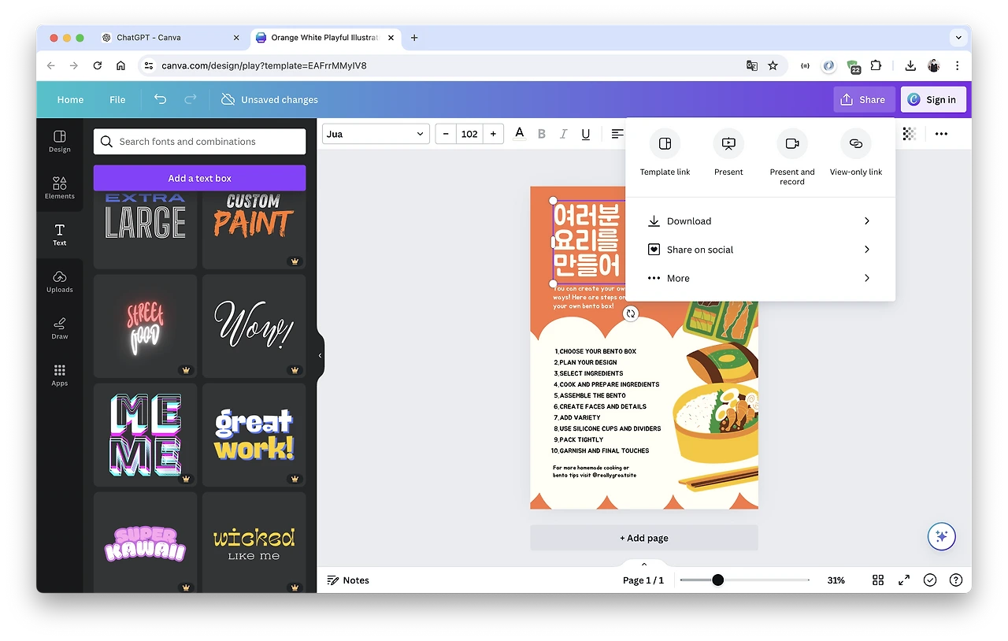The width and height of the screenshot is (1008, 641).
Task: Reload the browser page
Action: [x=97, y=65]
